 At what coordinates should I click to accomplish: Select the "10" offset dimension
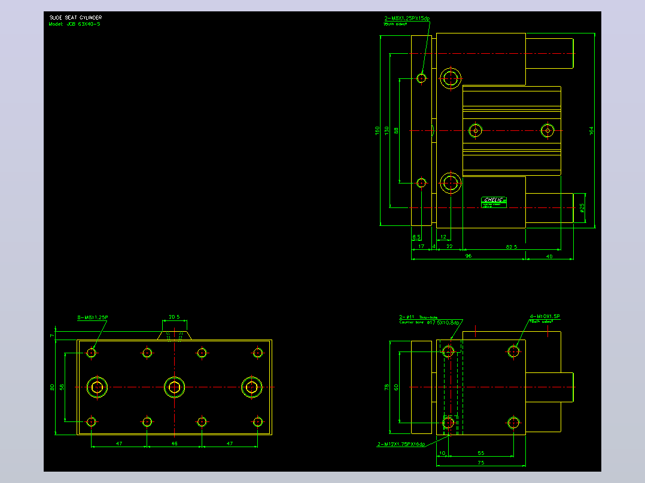pos(442,453)
